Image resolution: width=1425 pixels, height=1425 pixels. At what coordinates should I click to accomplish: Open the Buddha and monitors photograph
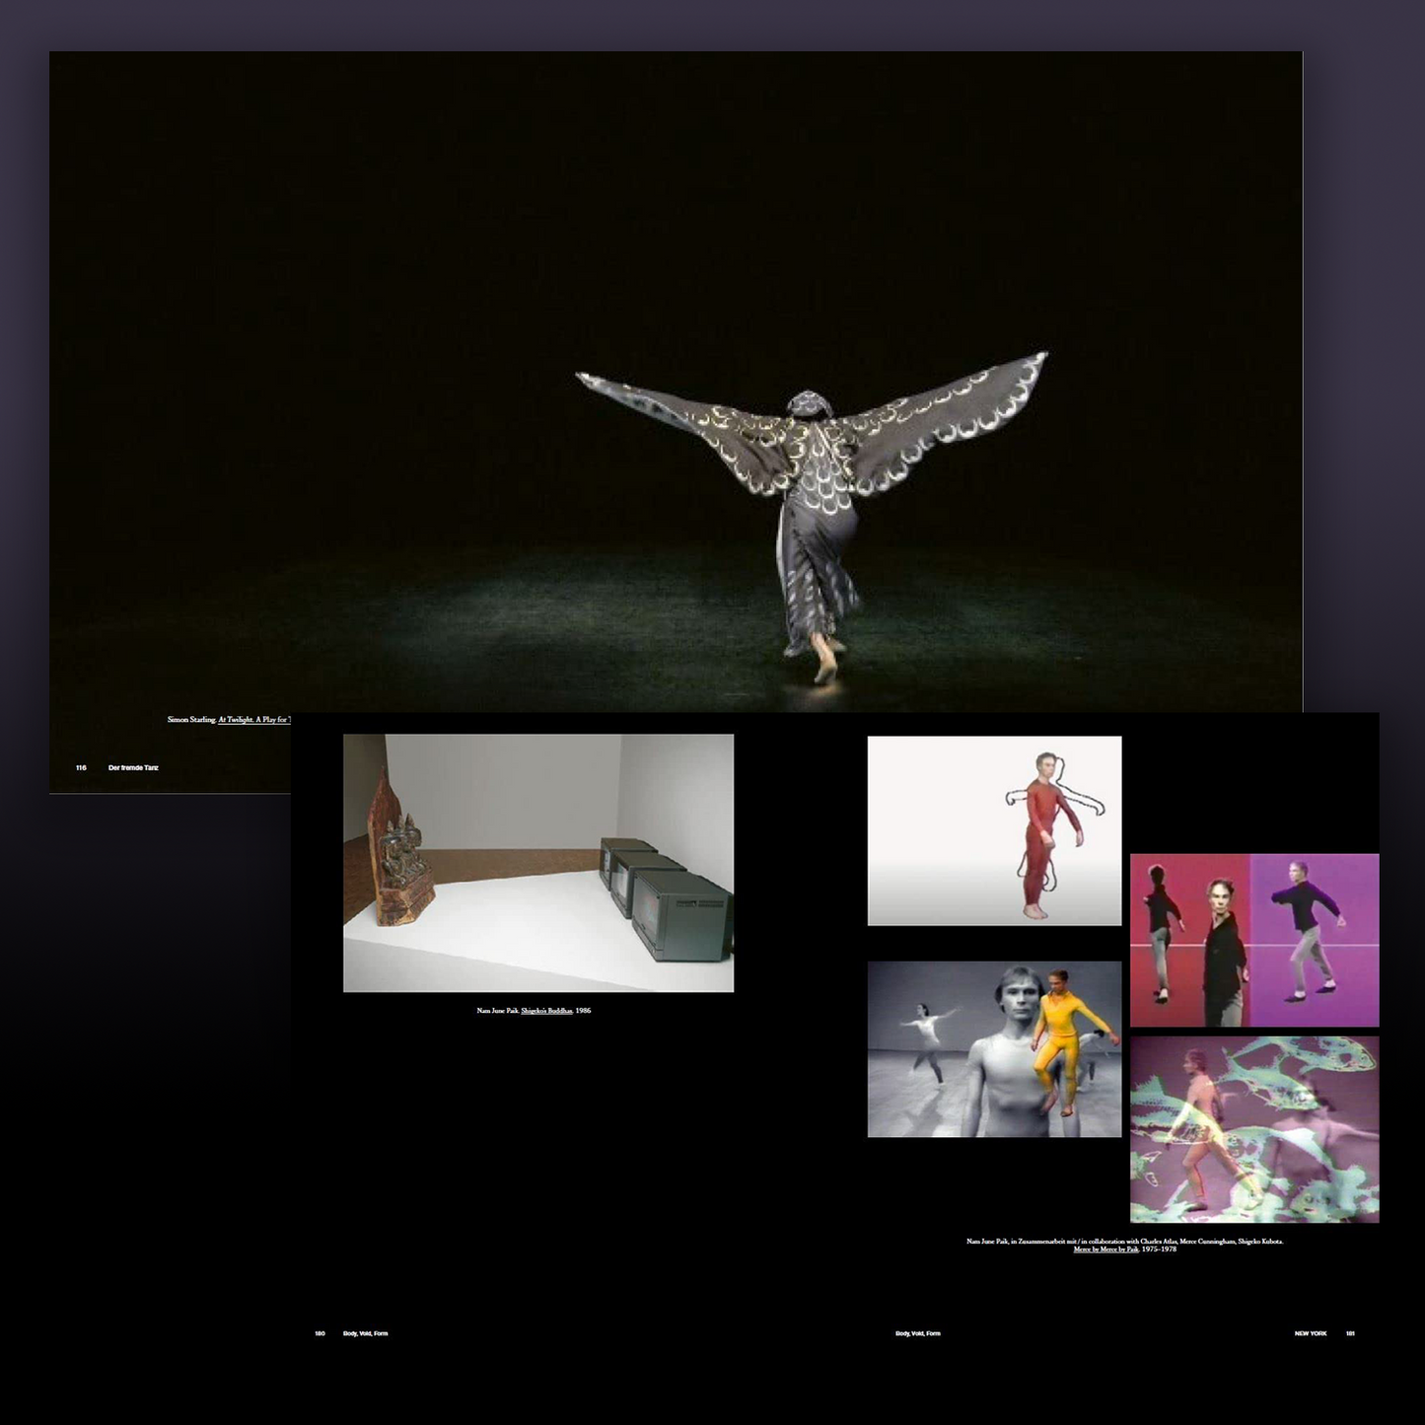click(538, 863)
